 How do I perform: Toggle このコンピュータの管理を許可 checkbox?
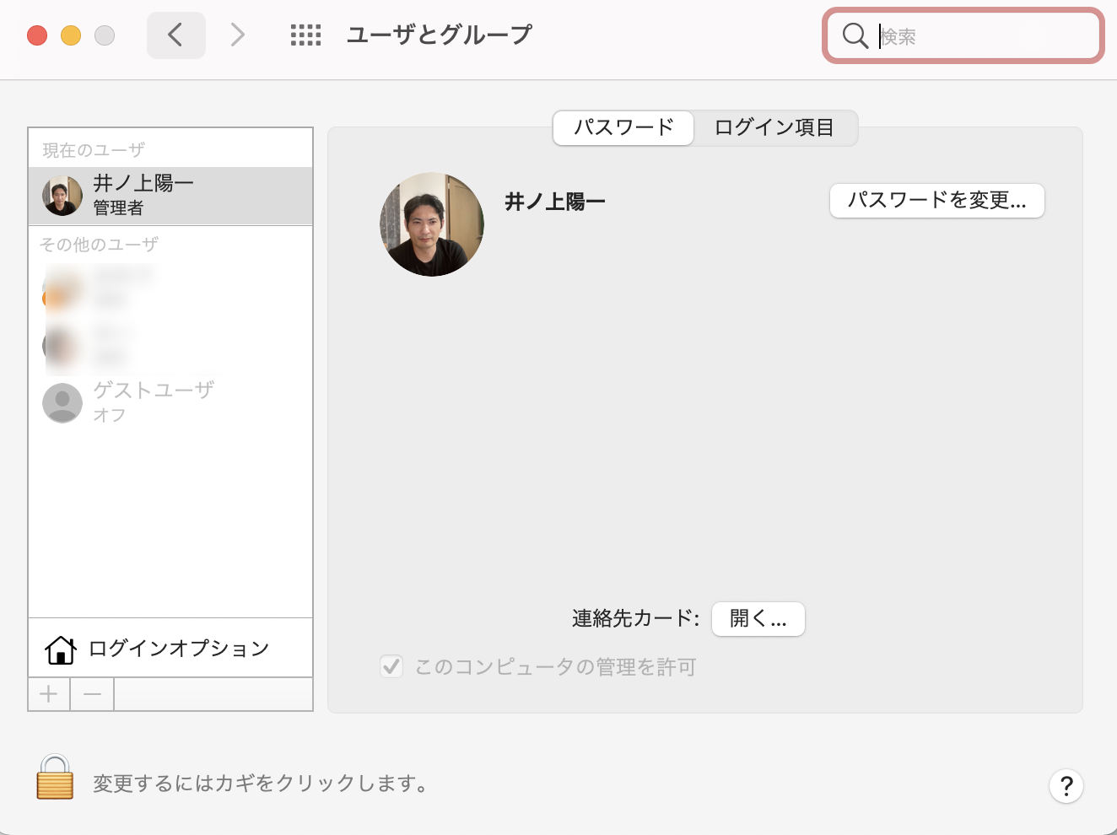(x=391, y=667)
